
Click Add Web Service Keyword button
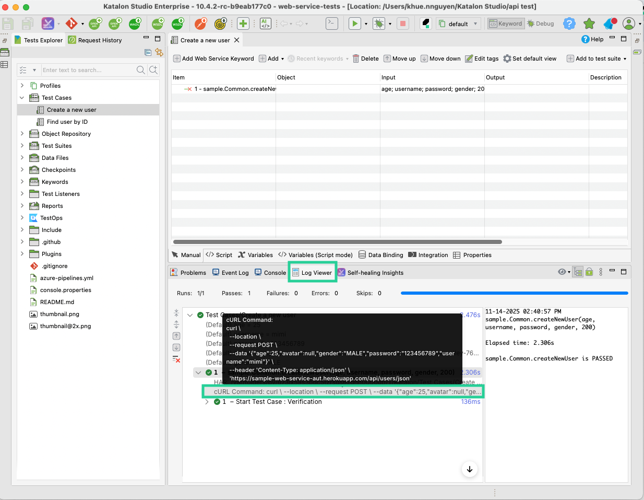tap(213, 59)
